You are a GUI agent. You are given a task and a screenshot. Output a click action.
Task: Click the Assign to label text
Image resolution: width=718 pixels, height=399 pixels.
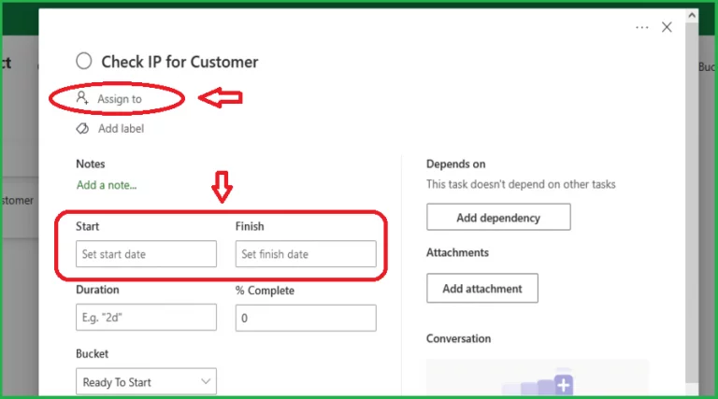tap(120, 99)
